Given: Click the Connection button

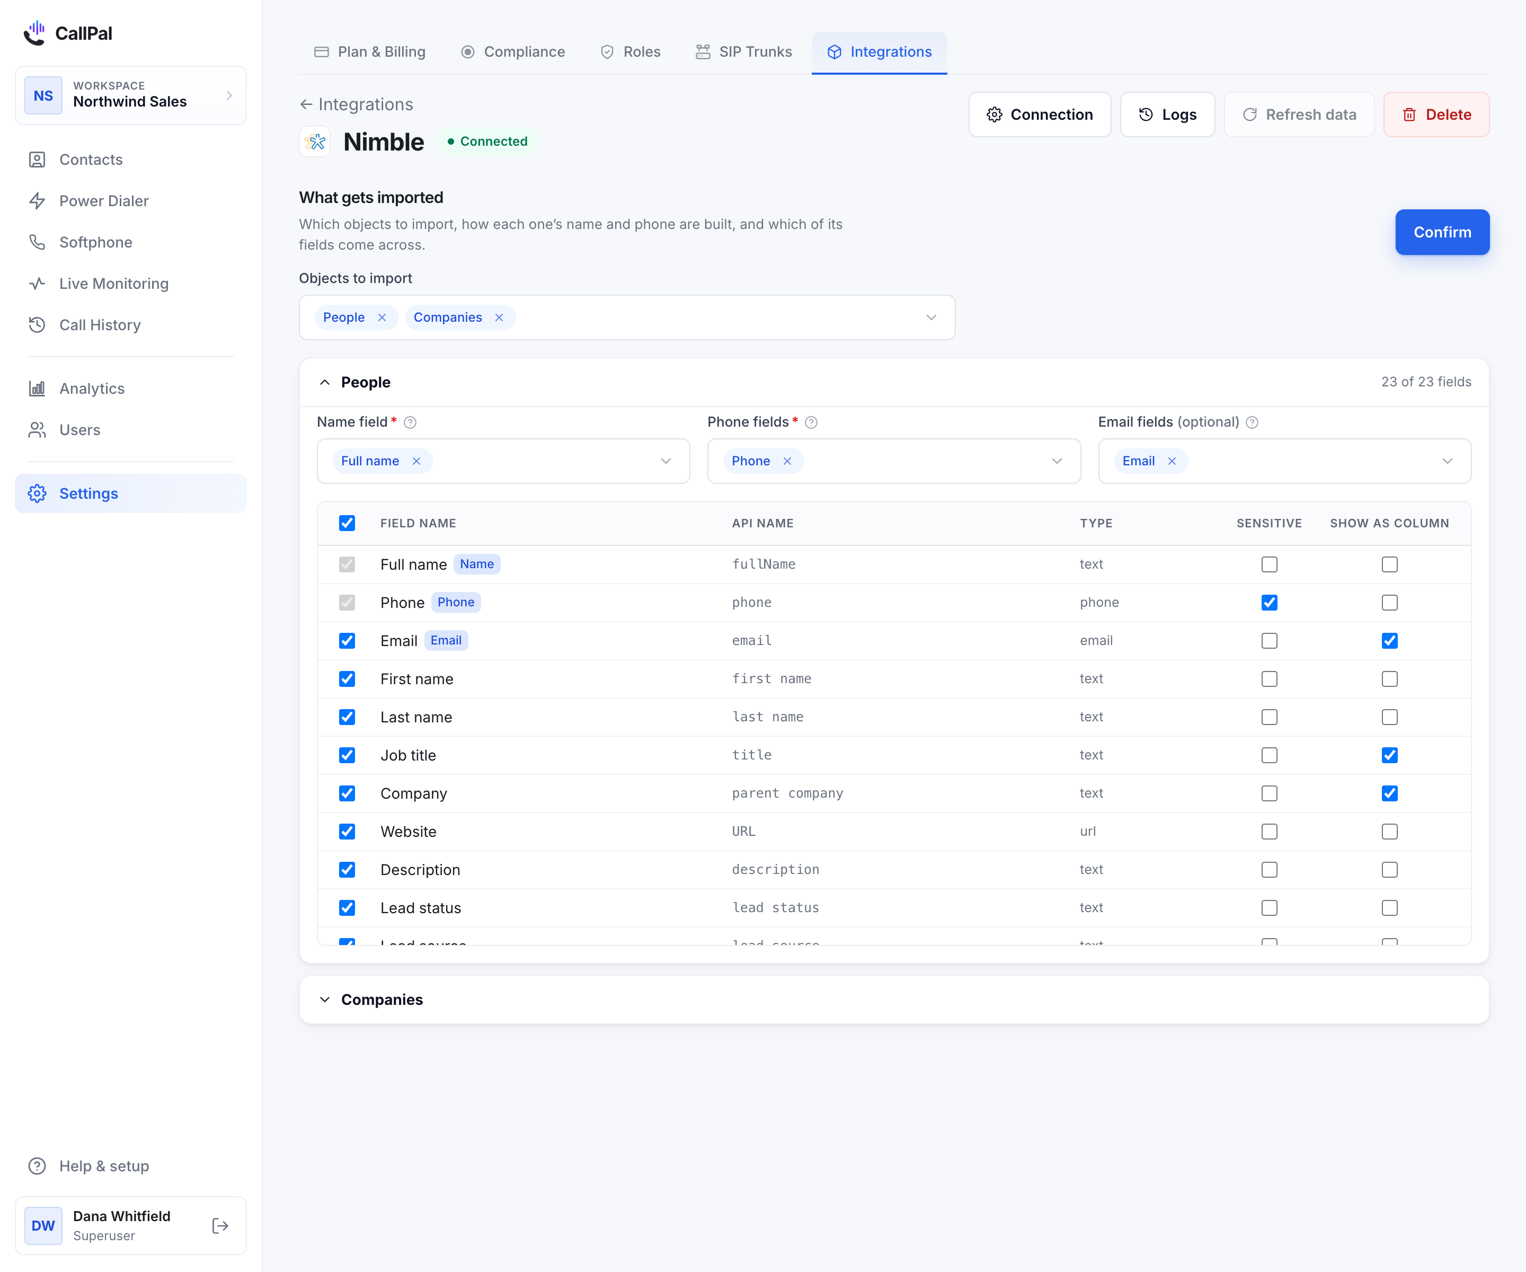Looking at the screenshot, I should pos(1040,115).
